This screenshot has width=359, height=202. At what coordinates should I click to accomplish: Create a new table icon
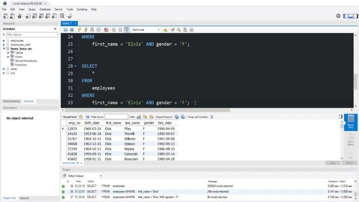35,16
